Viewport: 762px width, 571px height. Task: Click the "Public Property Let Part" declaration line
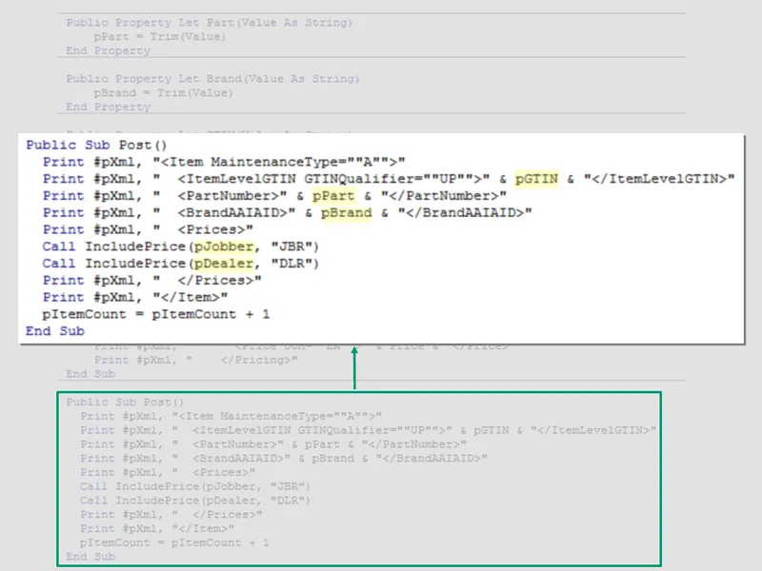click(x=209, y=22)
